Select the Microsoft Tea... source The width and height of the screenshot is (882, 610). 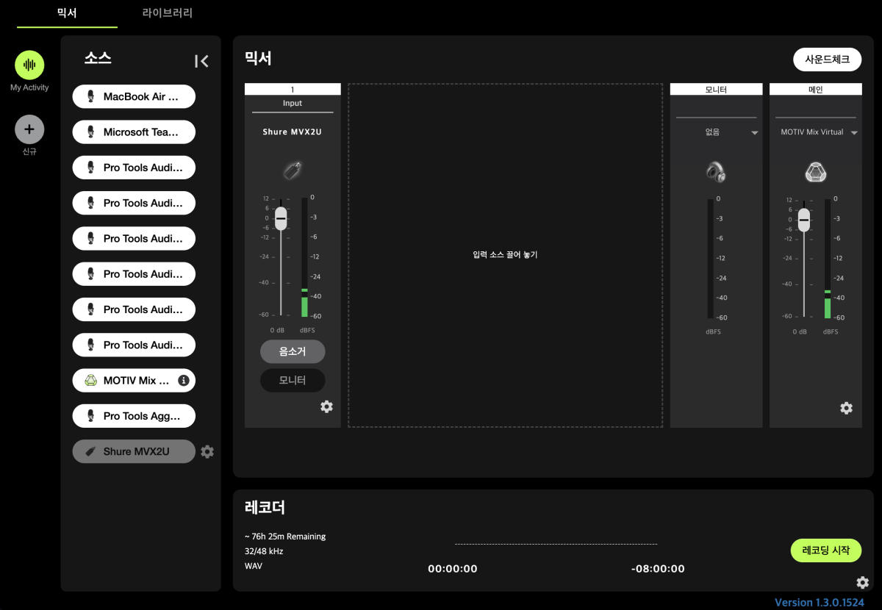134,132
